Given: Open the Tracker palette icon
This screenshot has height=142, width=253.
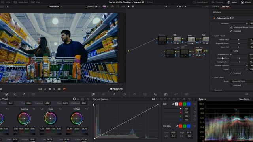Looking at the screenshot, I should (x=134, y=94).
